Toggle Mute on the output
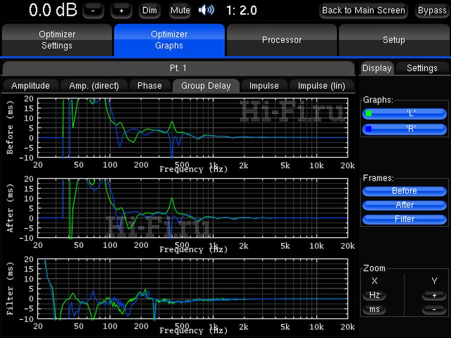 (x=180, y=11)
